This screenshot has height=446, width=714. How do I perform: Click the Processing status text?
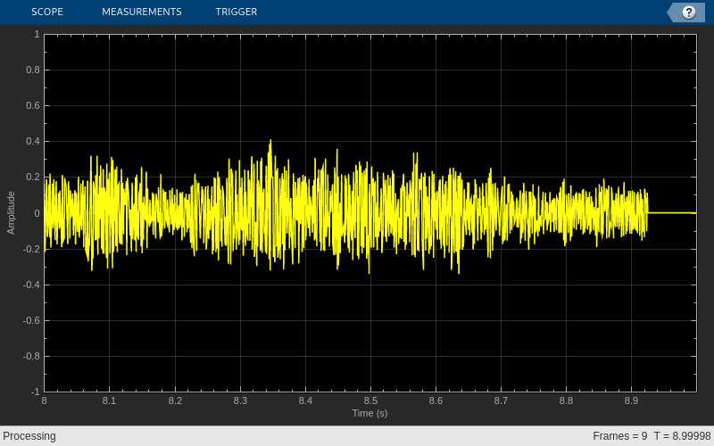(x=29, y=436)
